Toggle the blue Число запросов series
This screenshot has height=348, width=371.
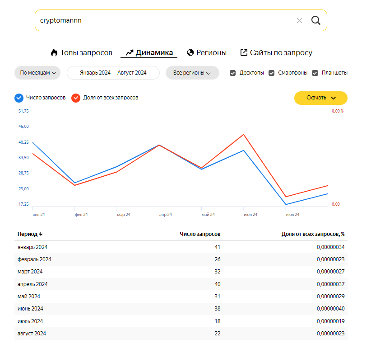click(x=19, y=98)
